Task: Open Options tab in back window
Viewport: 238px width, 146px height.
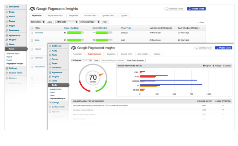Action: click(x=124, y=16)
